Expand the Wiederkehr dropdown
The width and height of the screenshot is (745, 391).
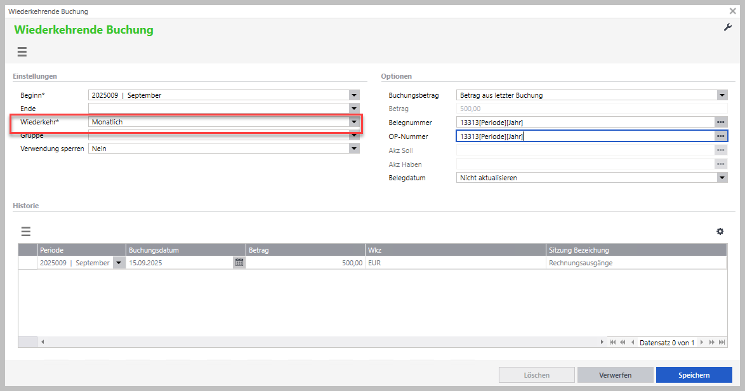tap(354, 122)
